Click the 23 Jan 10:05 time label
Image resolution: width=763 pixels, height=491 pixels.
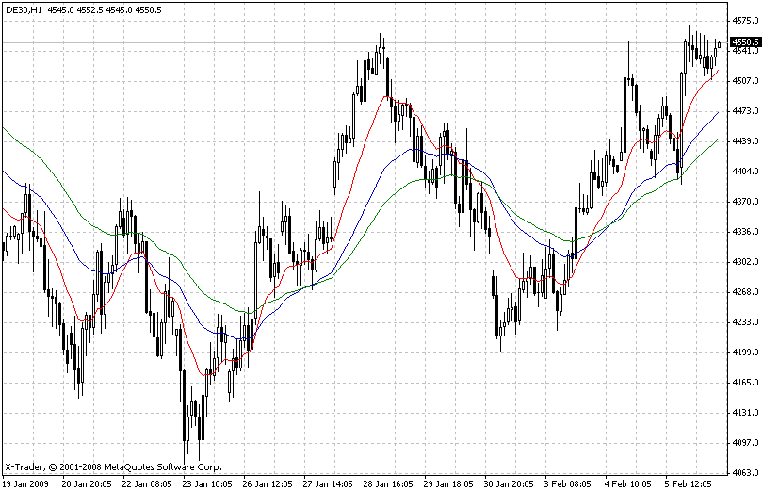pyautogui.click(x=207, y=484)
